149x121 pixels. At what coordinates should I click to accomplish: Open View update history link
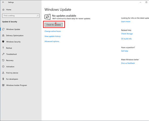(x=53, y=36)
